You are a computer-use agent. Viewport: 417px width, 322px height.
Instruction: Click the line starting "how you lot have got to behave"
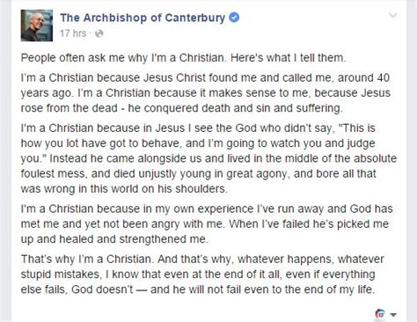click(198, 143)
